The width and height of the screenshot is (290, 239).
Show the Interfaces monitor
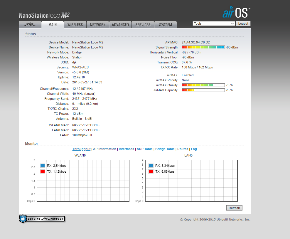(x=126, y=149)
